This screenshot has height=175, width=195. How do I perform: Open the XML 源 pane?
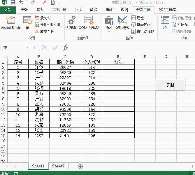[165, 22]
